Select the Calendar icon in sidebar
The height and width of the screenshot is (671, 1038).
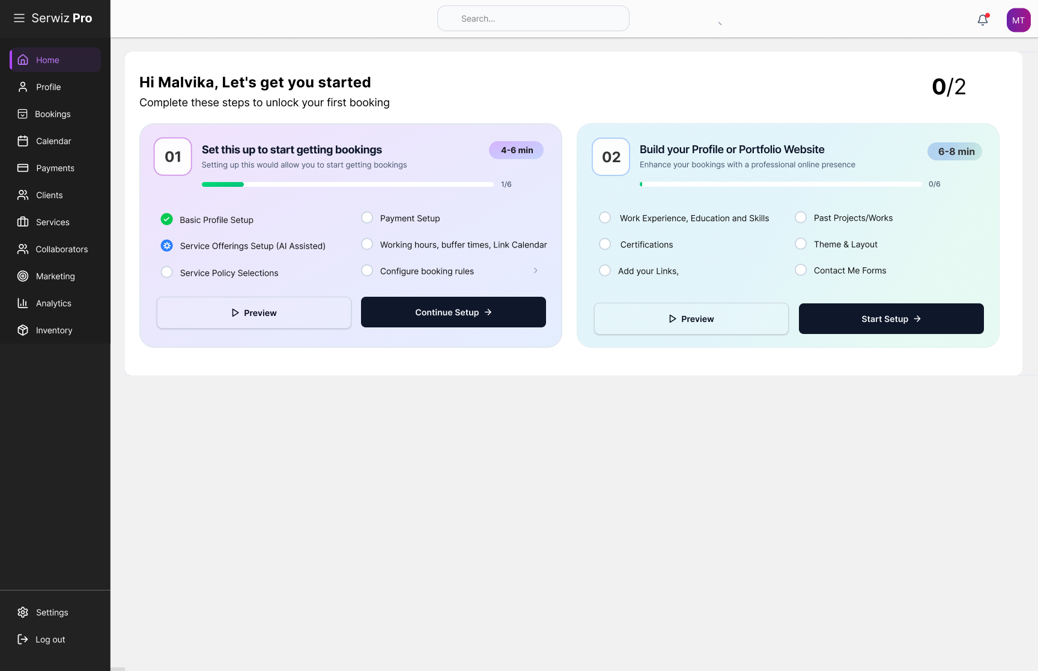coord(23,141)
